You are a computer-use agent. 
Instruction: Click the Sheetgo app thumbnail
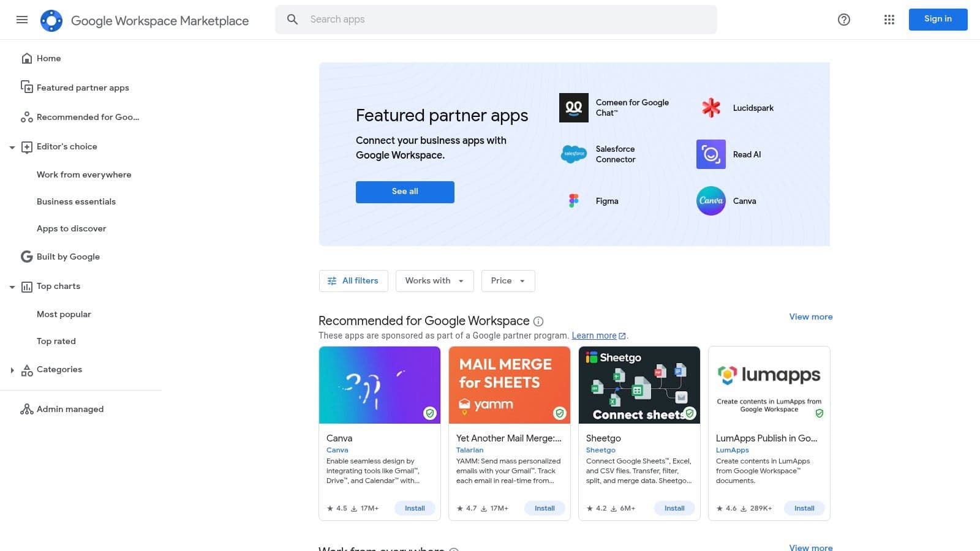pos(639,384)
